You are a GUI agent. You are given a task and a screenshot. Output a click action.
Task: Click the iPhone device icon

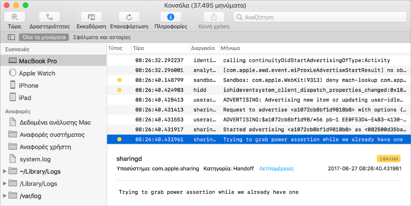point(12,85)
